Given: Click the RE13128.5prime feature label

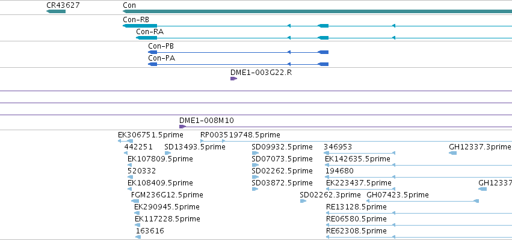Looking at the screenshot, I should point(356,207).
